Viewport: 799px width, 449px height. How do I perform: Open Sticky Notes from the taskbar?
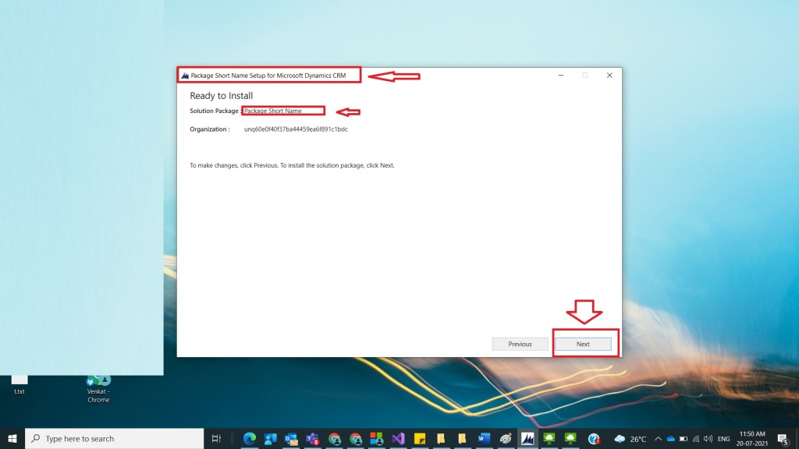[419, 439]
